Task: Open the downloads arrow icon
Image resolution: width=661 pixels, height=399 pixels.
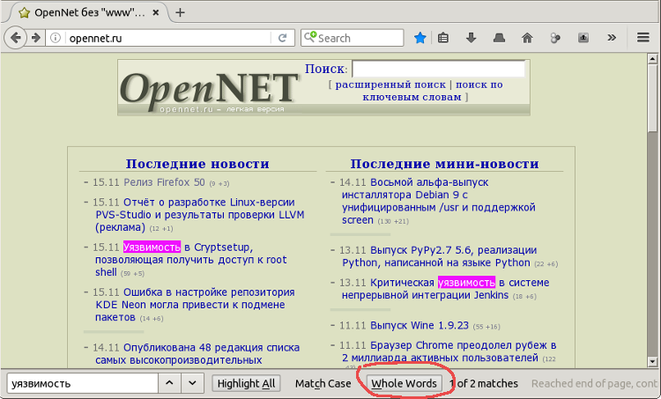Action: [x=471, y=38]
